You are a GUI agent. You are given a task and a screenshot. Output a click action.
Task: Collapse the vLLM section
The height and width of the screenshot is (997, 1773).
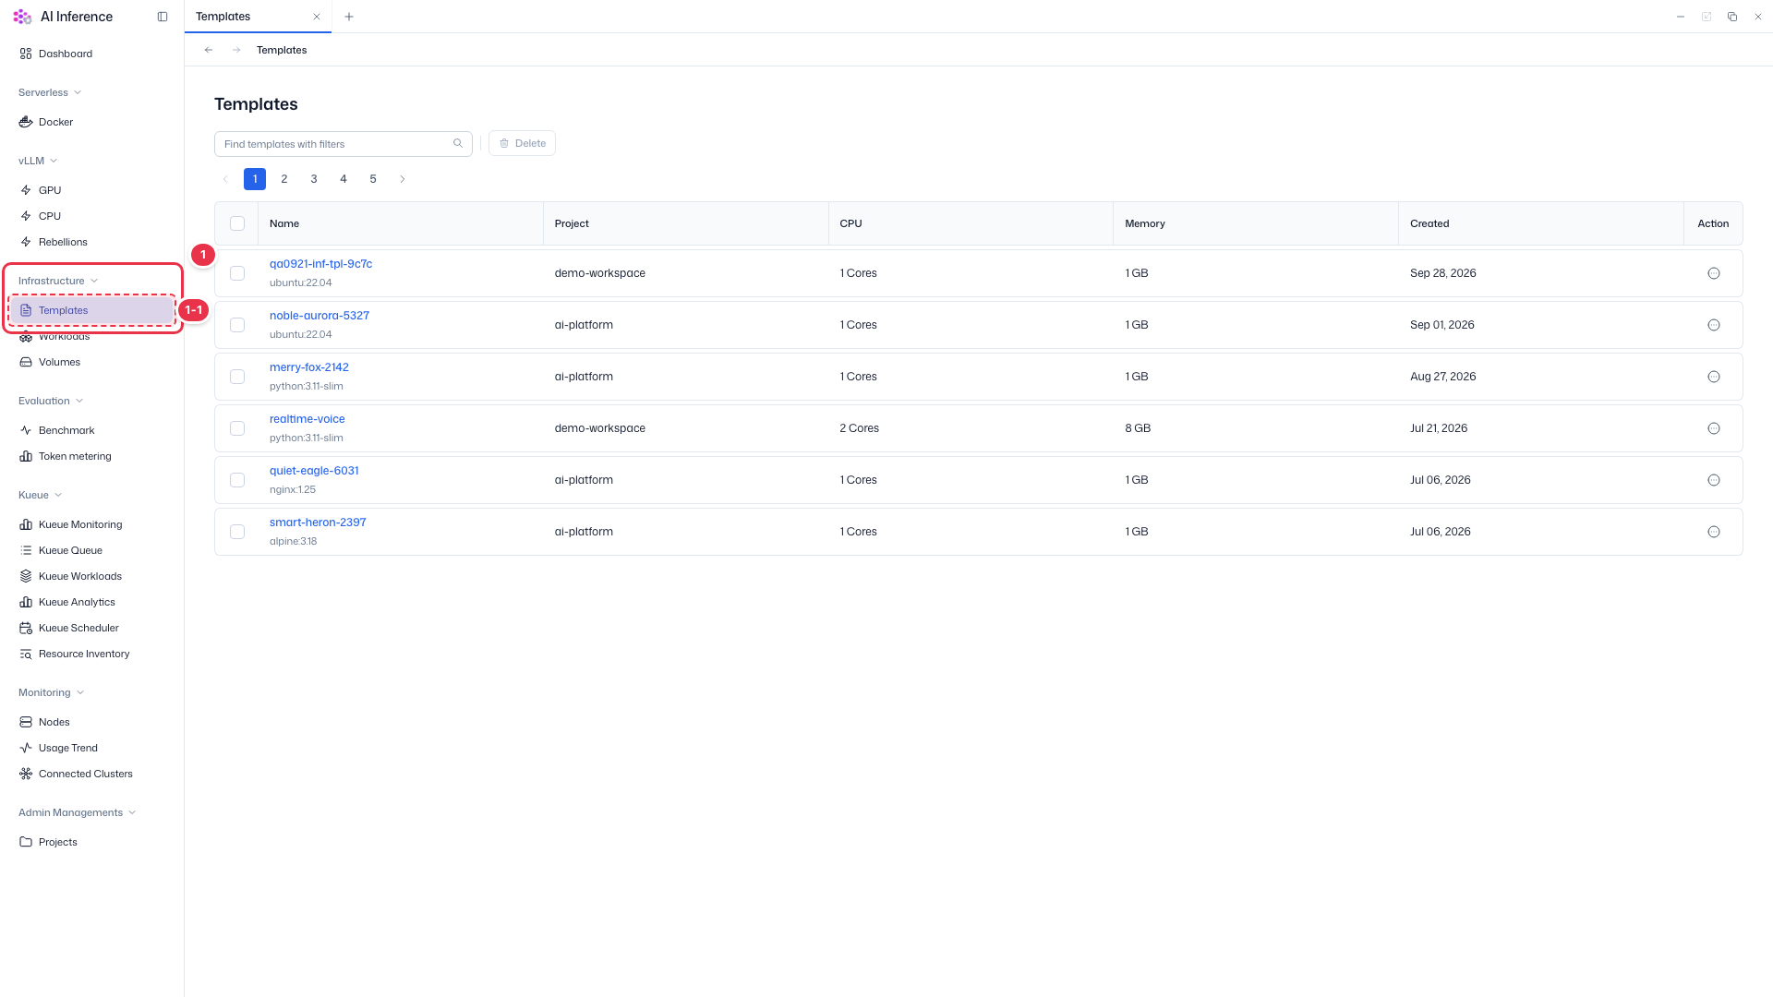pyautogui.click(x=38, y=161)
